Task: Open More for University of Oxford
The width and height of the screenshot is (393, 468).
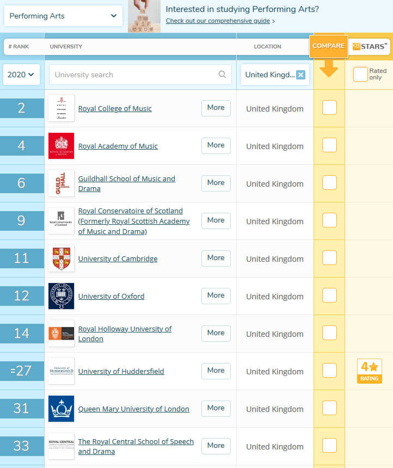Action: (x=216, y=296)
